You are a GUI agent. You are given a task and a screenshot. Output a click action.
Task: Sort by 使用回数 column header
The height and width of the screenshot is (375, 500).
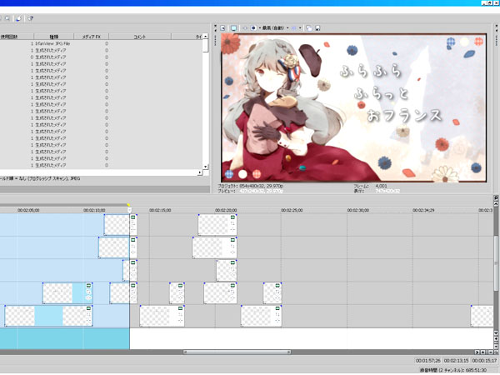(17, 37)
